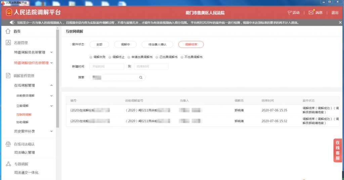344x180 pixels.
Task: Select the 已出具调解书 radio button
Action: [157, 57]
